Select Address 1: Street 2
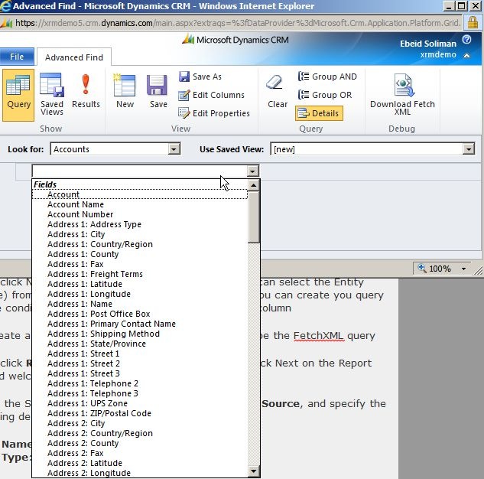Screen dimensions: 484x479 [x=140, y=363]
